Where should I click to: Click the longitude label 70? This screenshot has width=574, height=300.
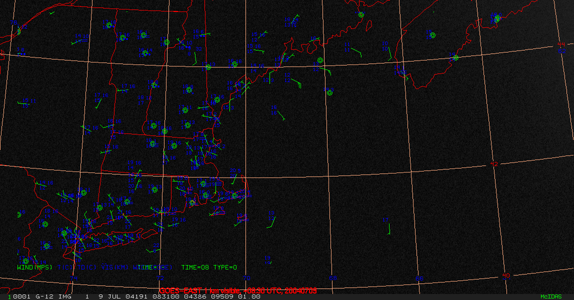click(246, 278)
